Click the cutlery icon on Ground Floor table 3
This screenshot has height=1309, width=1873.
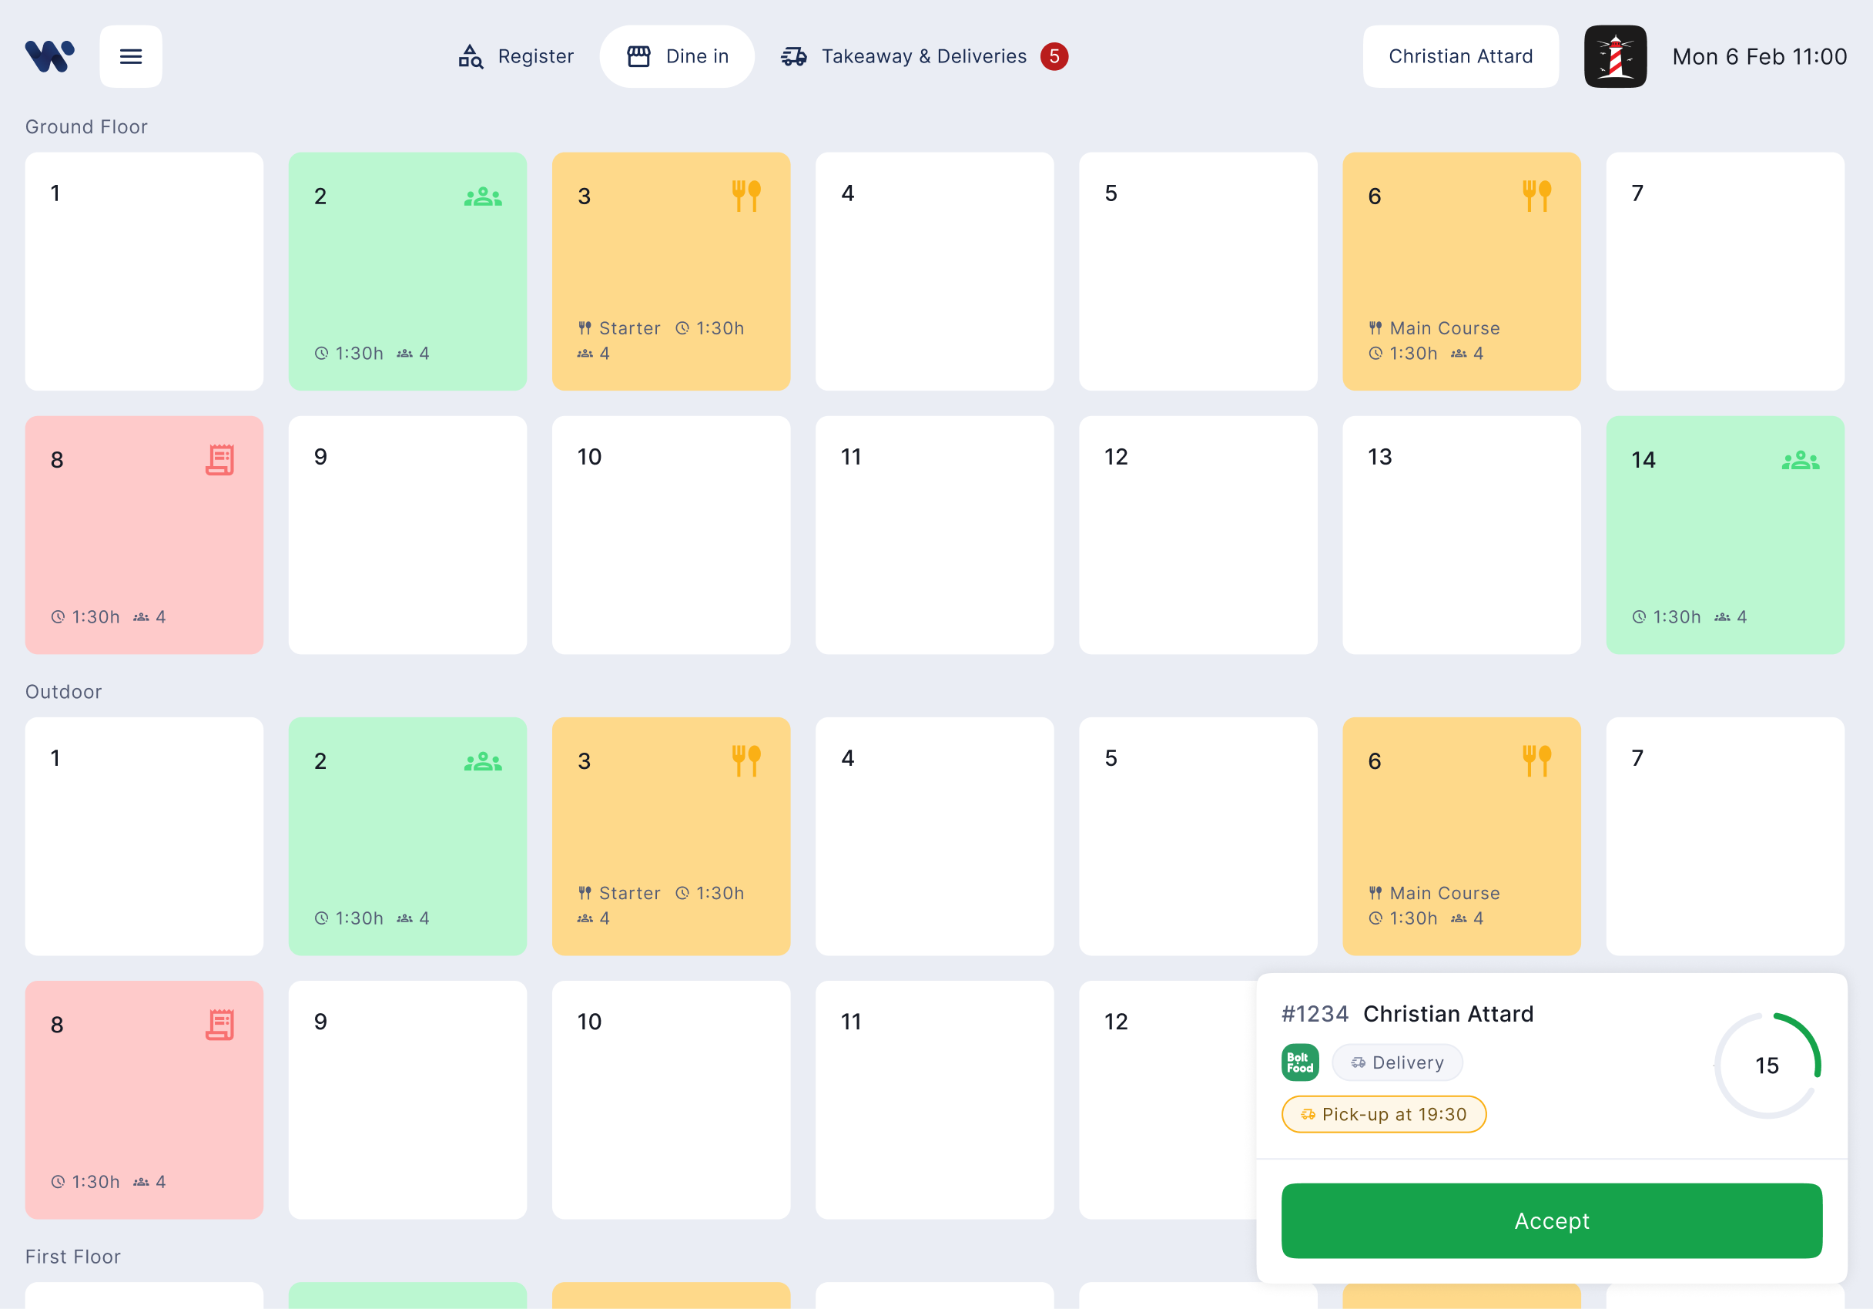click(746, 195)
